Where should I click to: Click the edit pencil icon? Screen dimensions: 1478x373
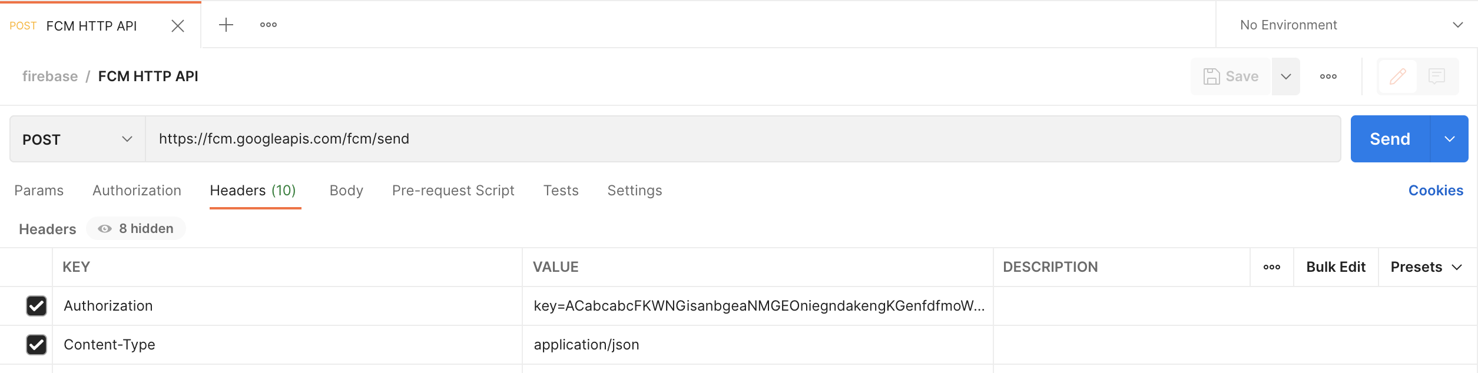[x=1398, y=76]
